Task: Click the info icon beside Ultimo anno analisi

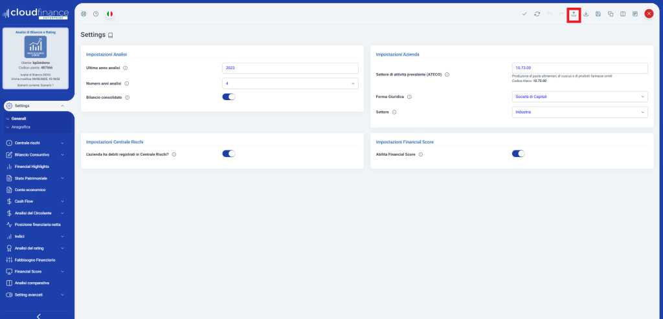Action: point(126,68)
